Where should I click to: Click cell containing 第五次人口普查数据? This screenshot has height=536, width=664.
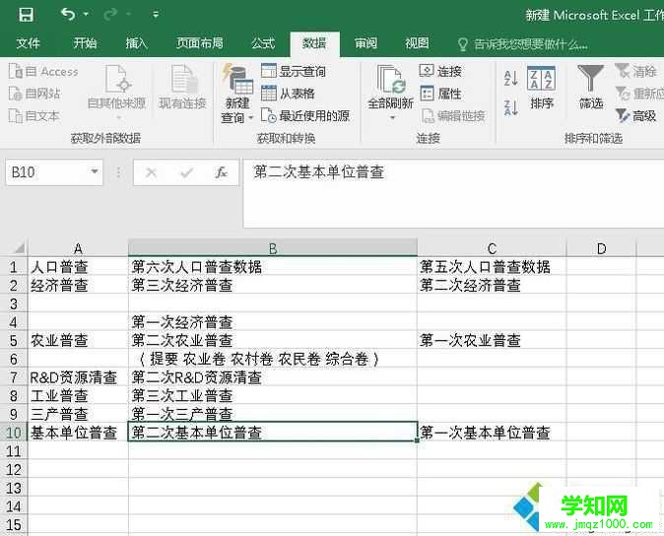(492, 267)
